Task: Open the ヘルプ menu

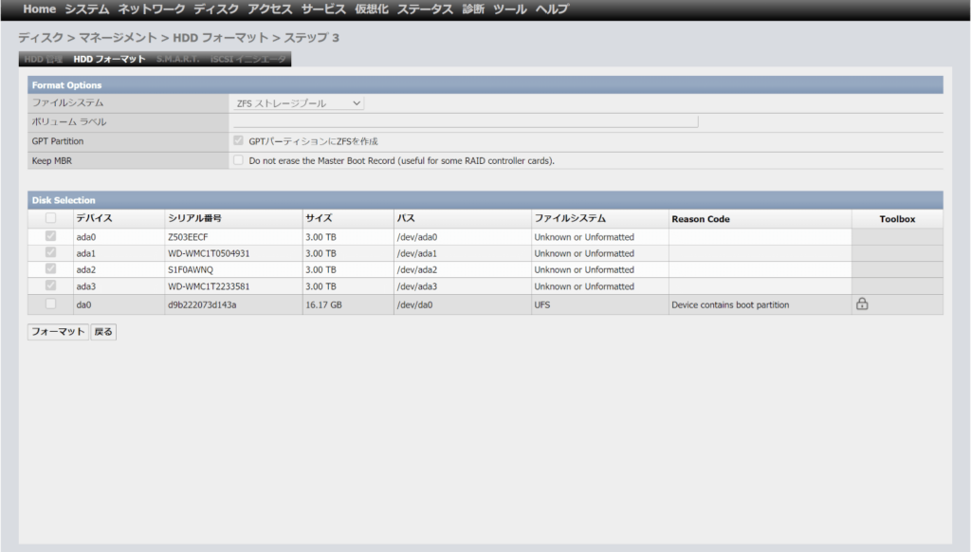Action: click(552, 9)
